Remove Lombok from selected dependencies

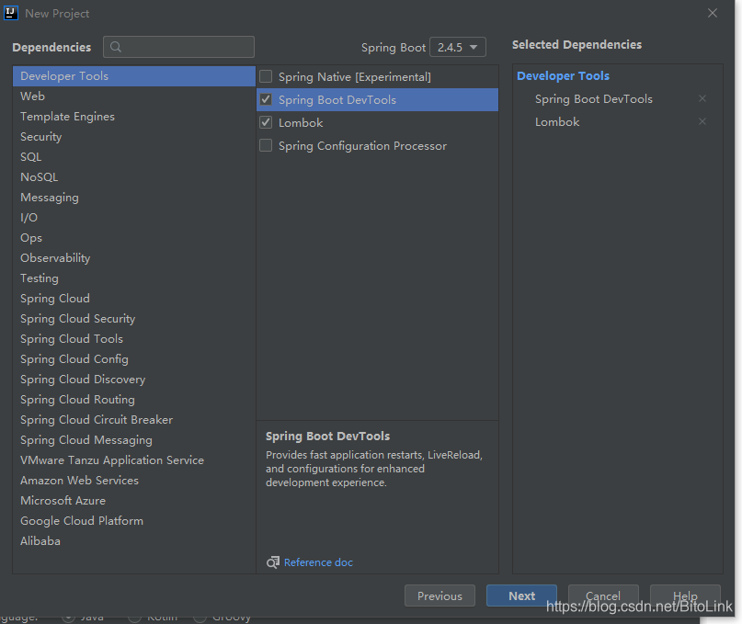tap(702, 121)
